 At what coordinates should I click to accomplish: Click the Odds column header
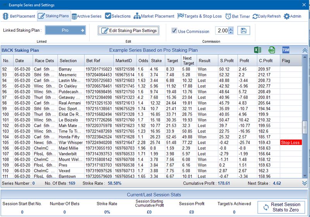[x=143, y=60]
